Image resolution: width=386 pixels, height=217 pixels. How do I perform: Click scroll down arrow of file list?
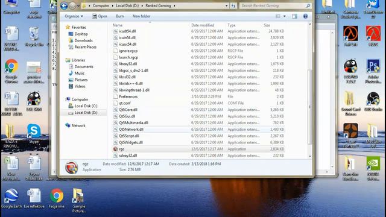(310, 156)
